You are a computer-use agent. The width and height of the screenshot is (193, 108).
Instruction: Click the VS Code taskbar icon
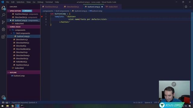tap(17, 106)
